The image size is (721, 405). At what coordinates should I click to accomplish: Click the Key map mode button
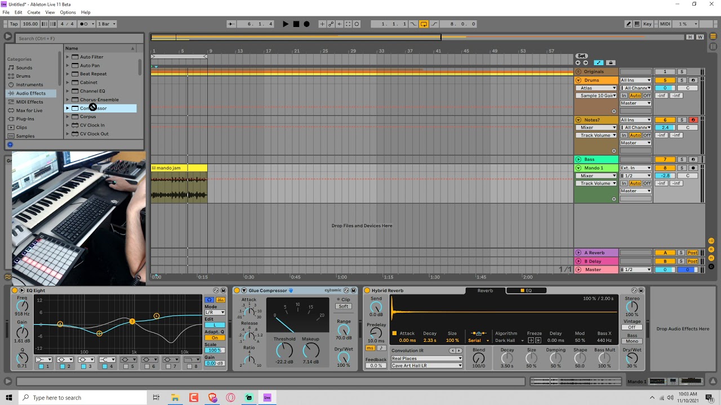(648, 24)
